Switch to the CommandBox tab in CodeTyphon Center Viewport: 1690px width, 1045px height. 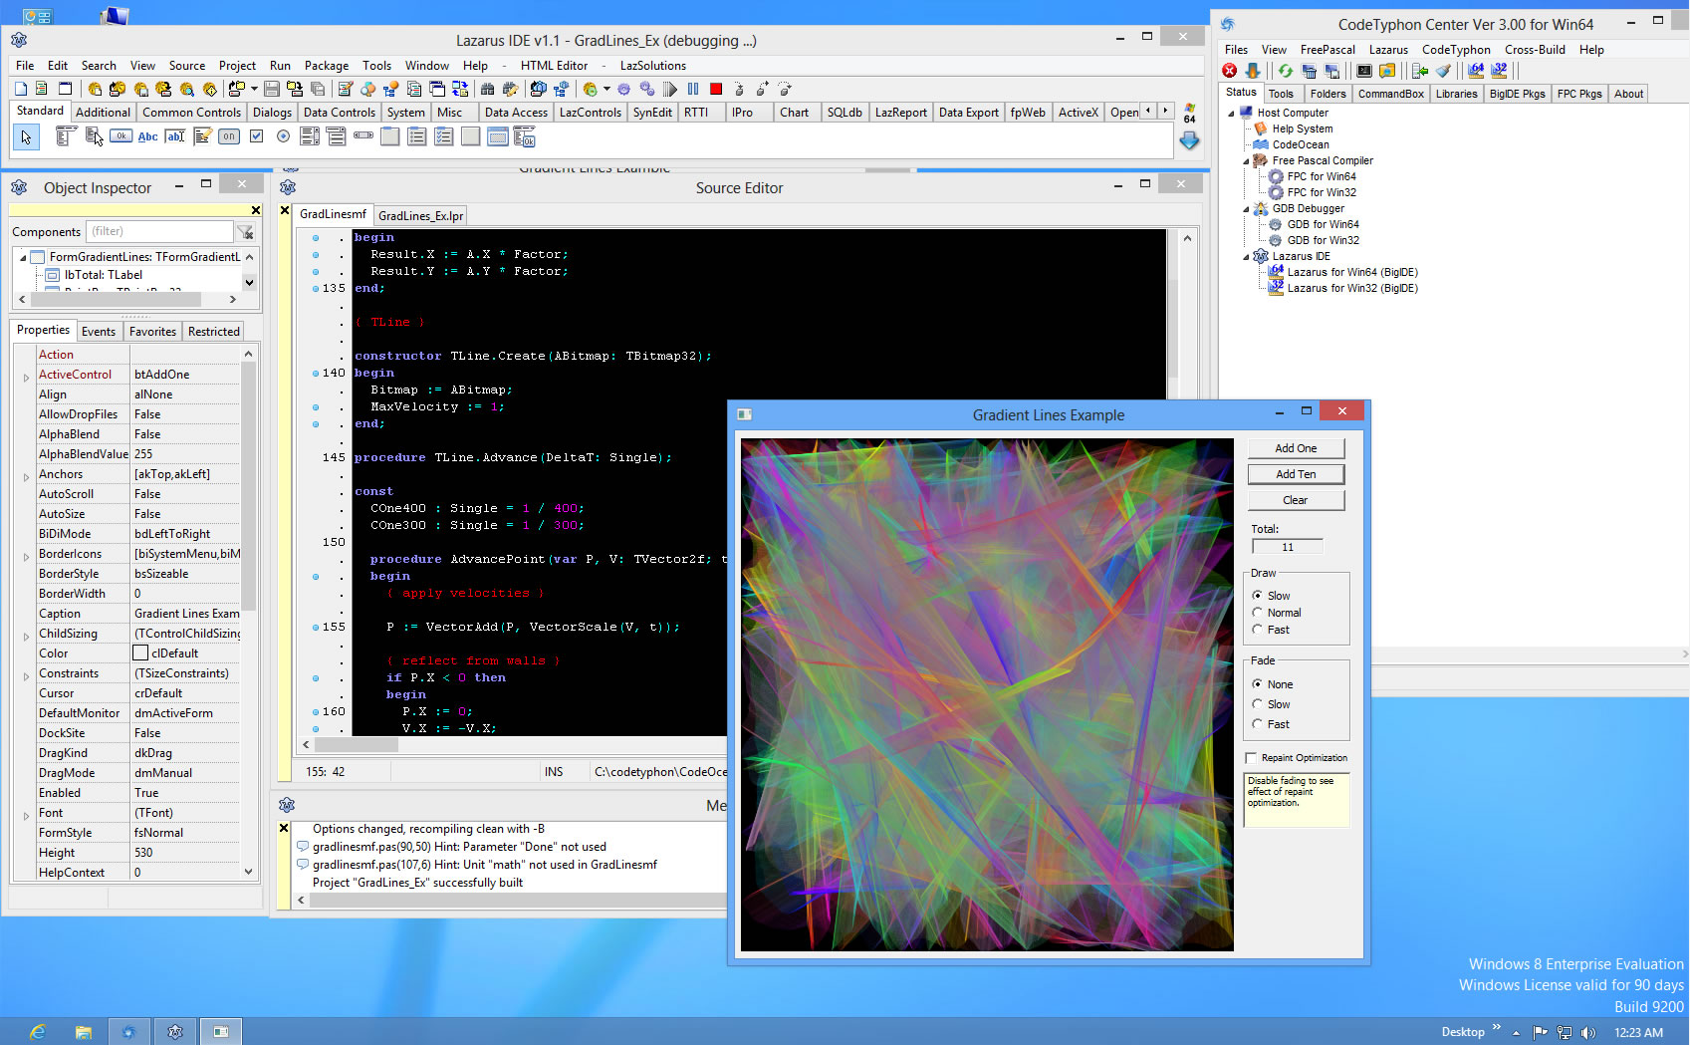[x=1391, y=94]
